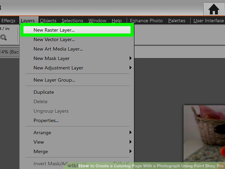Open the Selections menu
The width and height of the screenshot is (225, 169).
tap(72, 21)
